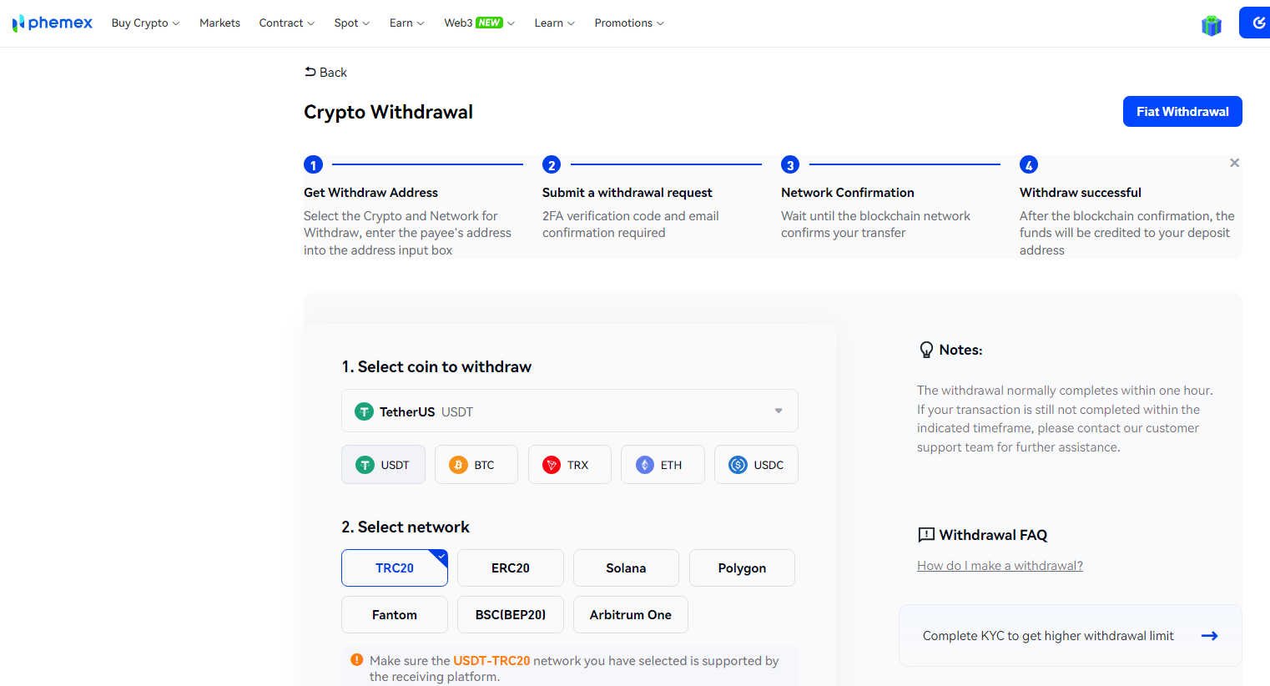Click step 2 circle Submit a withdrawal request
Screen dimensions: 1270x686
pos(552,164)
